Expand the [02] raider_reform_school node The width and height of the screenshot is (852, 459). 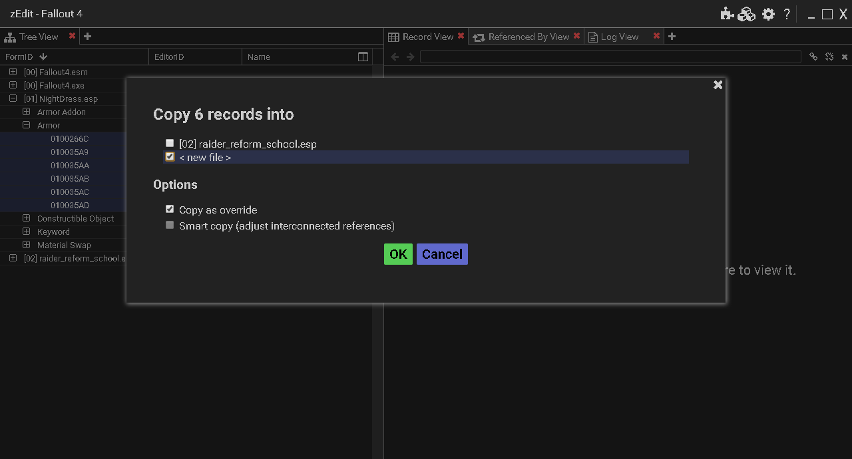13,258
